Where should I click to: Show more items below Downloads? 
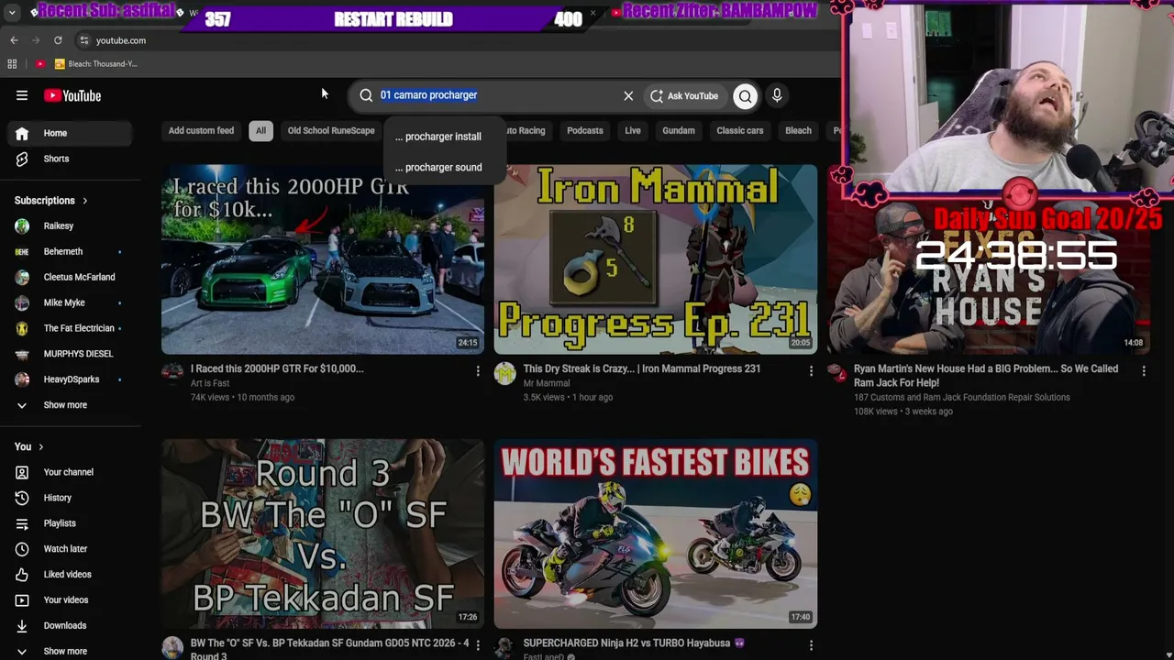[x=71, y=651]
